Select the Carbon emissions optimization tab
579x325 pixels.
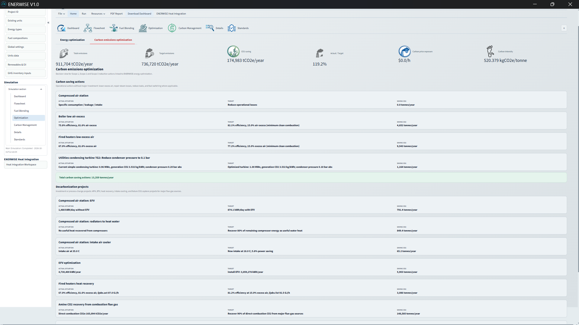coord(113,40)
